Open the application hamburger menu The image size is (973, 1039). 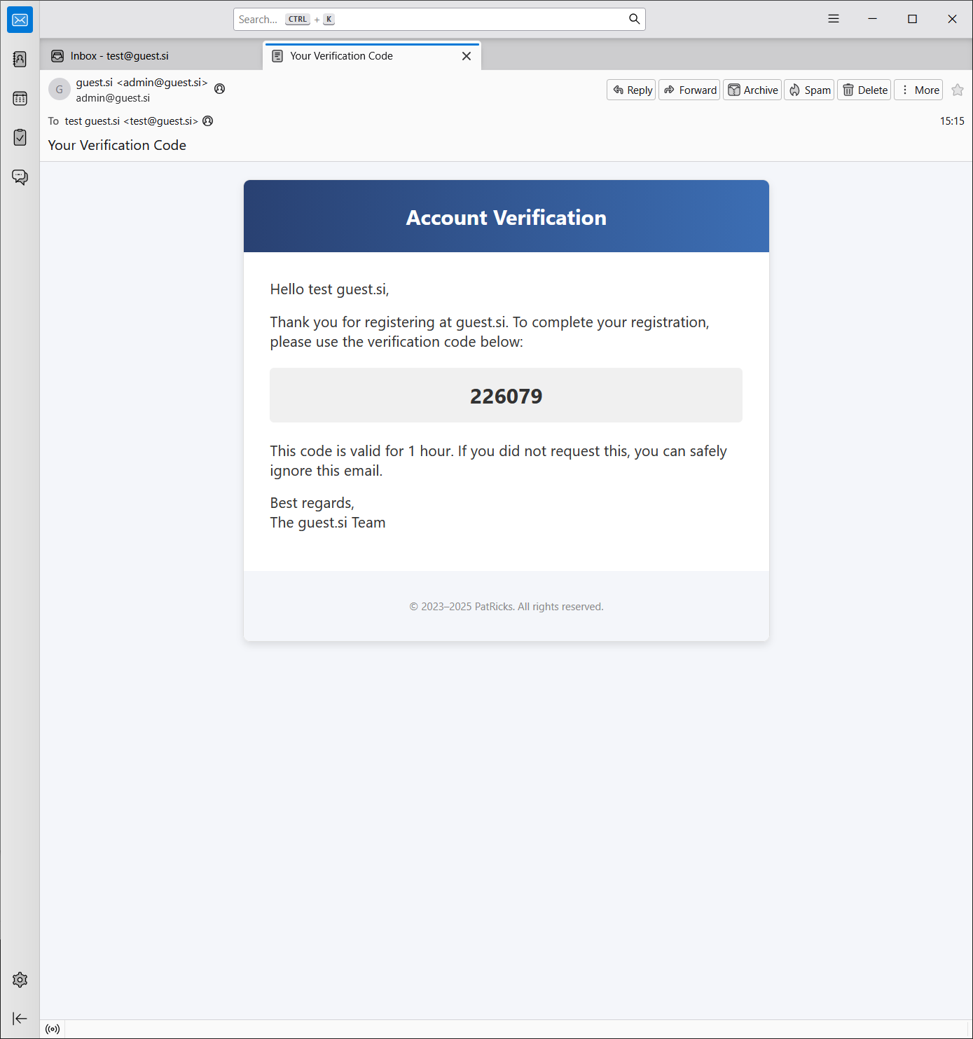[833, 18]
